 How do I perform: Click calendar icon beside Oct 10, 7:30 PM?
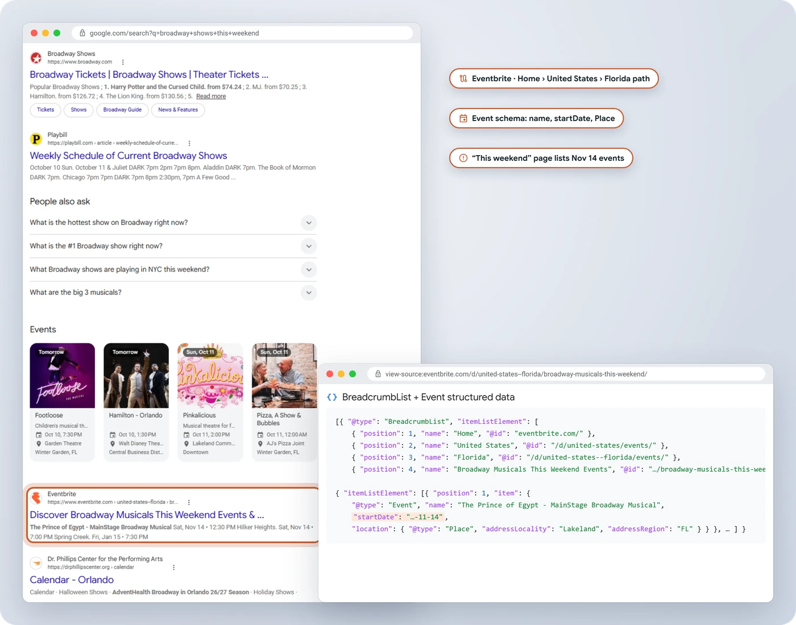[x=39, y=435]
